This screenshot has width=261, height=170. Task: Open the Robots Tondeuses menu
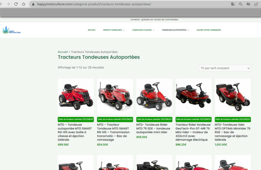pos(113,30)
